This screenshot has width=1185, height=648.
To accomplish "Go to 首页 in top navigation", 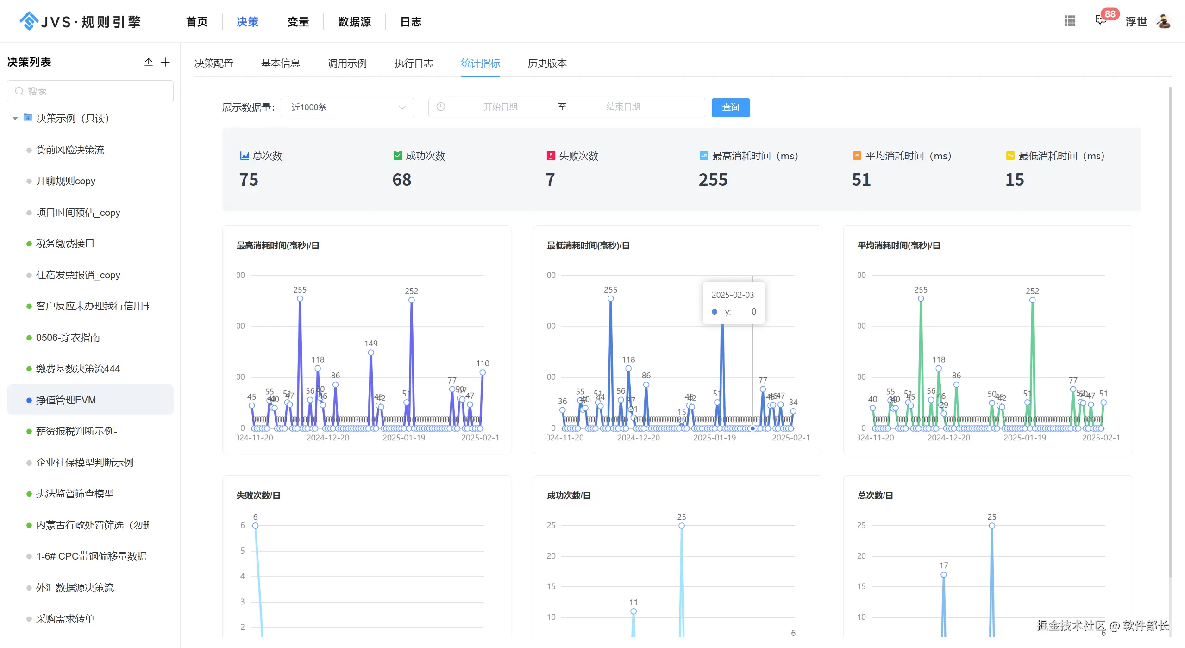I will tap(197, 22).
